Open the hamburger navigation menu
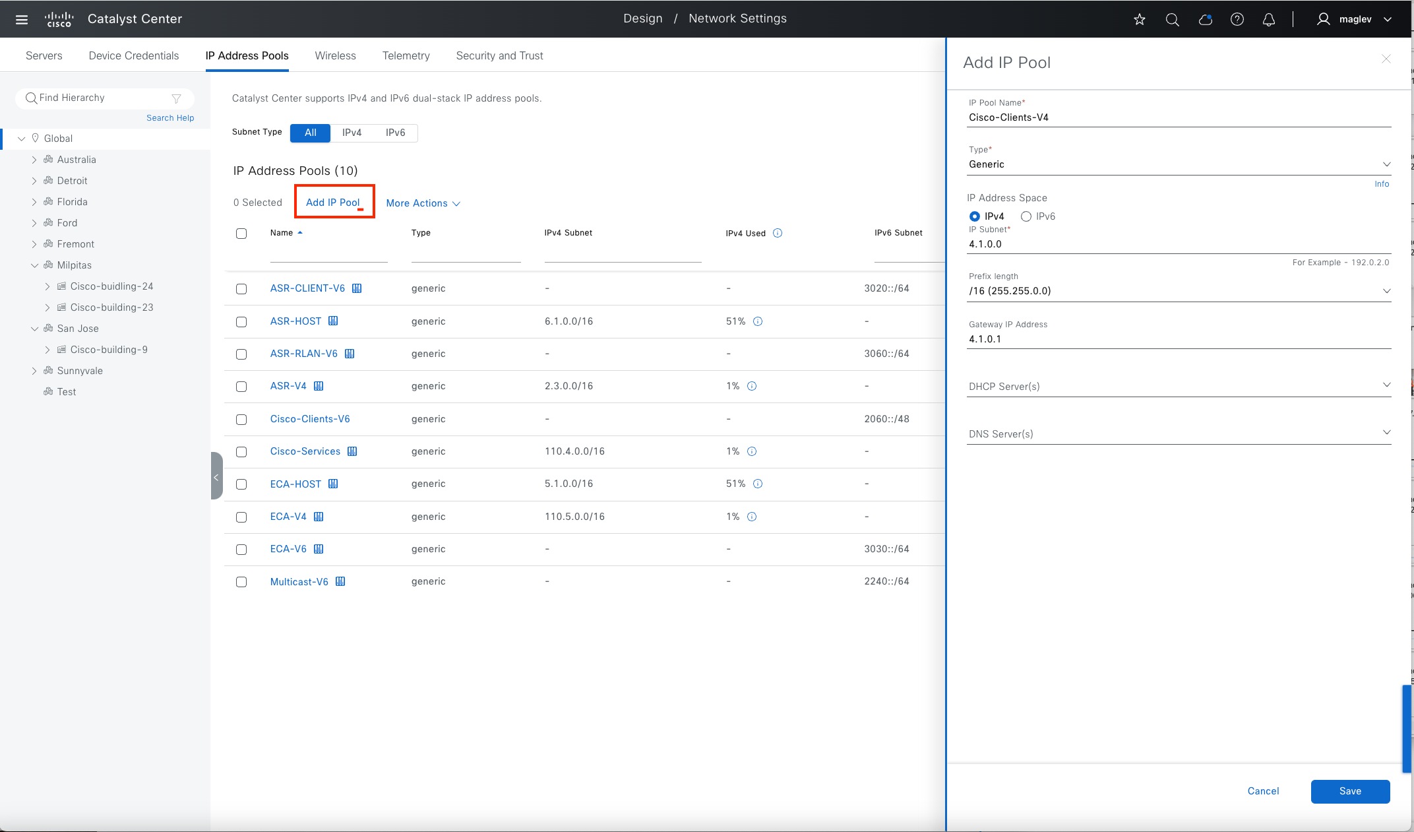Image resolution: width=1414 pixels, height=832 pixels. 21,19
